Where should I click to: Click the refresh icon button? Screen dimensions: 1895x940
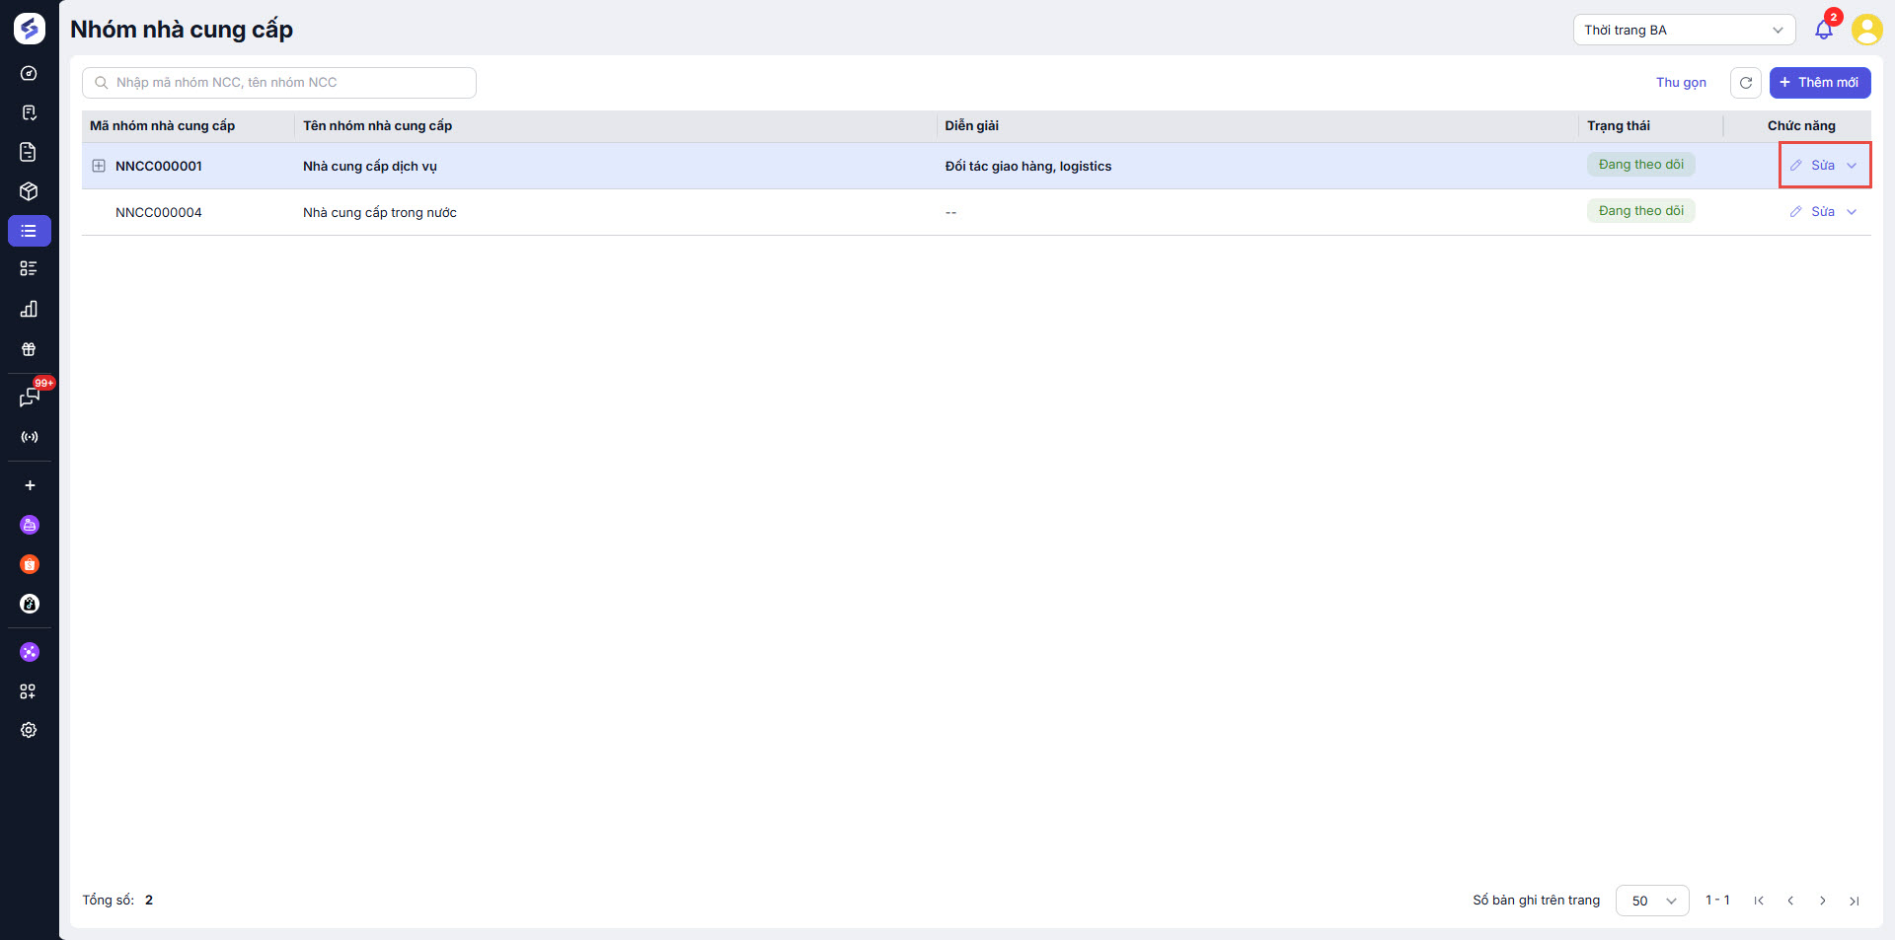coord(1746,83)
